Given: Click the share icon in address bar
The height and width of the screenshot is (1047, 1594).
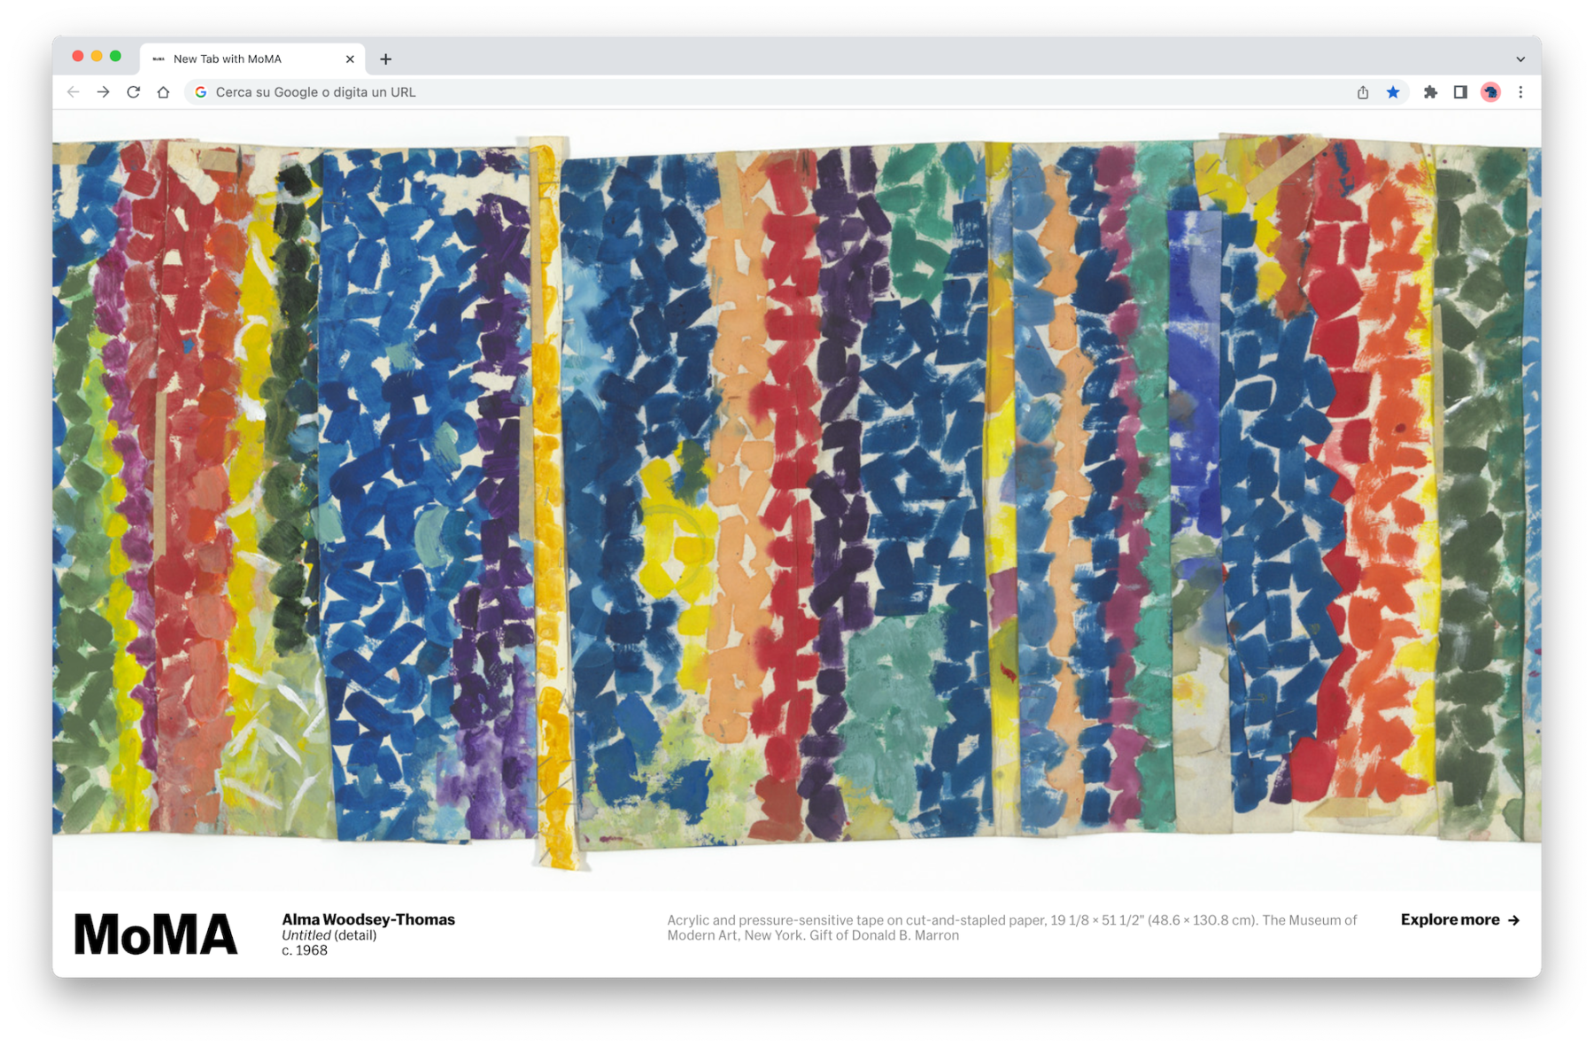Looking at the screenshot, I should pyautogui.click(x=1363, y=92).
